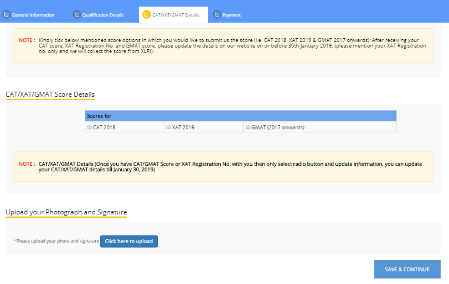Click the General Information tab icon
The height and width of the screenshot is (284, 449).
pyautogui.click(x=7, y=14)
